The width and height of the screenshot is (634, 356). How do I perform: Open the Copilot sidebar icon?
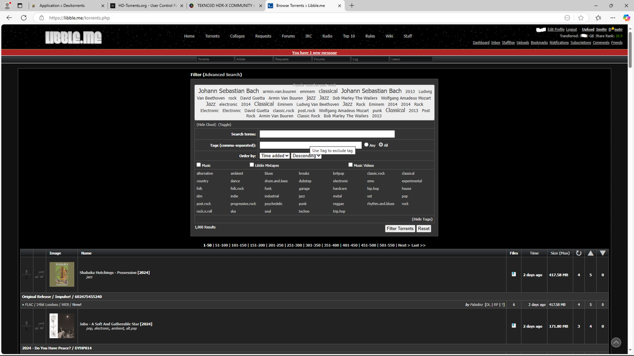click(627, 18)
